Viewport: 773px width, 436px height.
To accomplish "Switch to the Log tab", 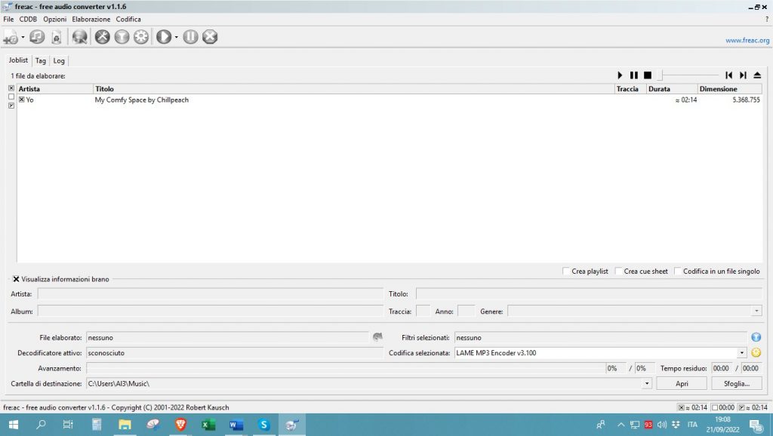I will [59, 60].
